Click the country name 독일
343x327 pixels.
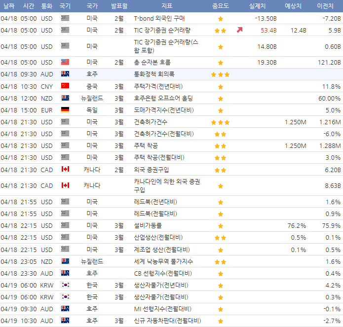(x=92, y=110)
